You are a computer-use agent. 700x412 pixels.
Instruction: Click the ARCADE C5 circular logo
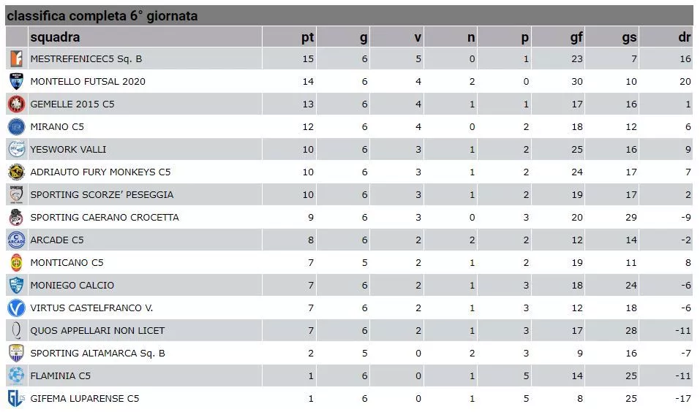[x=17, y=240]
